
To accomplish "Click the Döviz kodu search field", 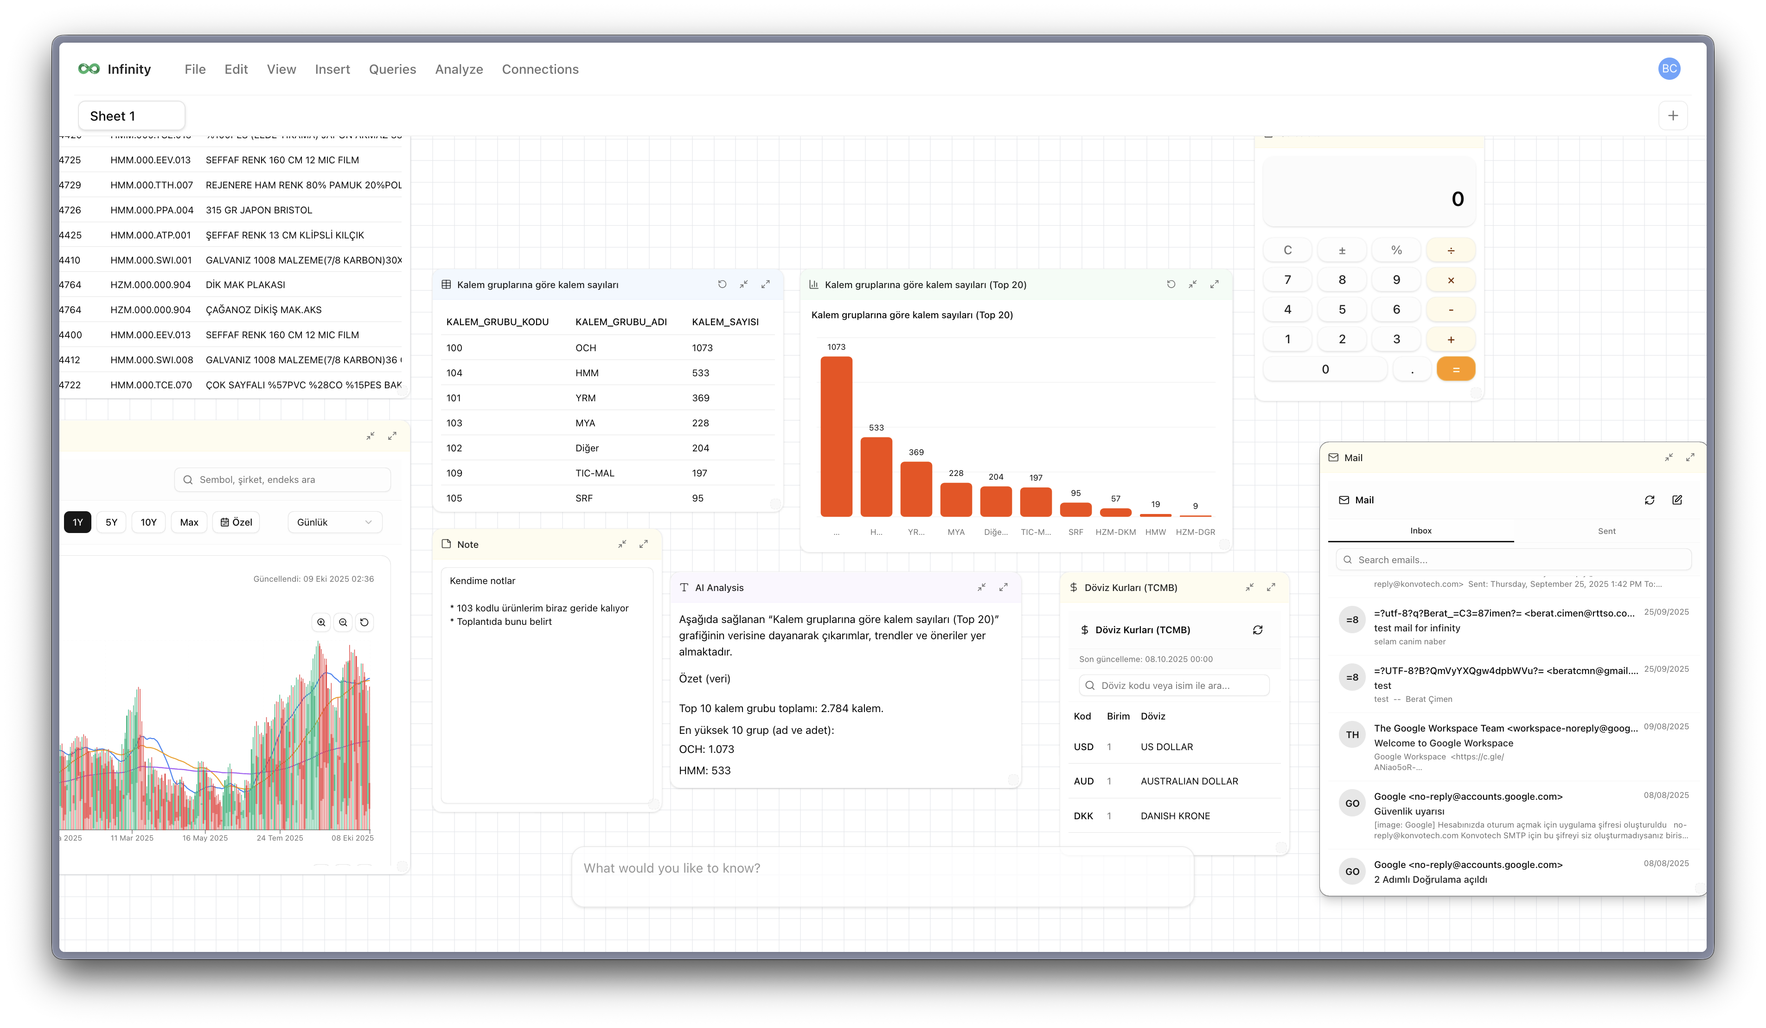I will [x=1174, y=686].
